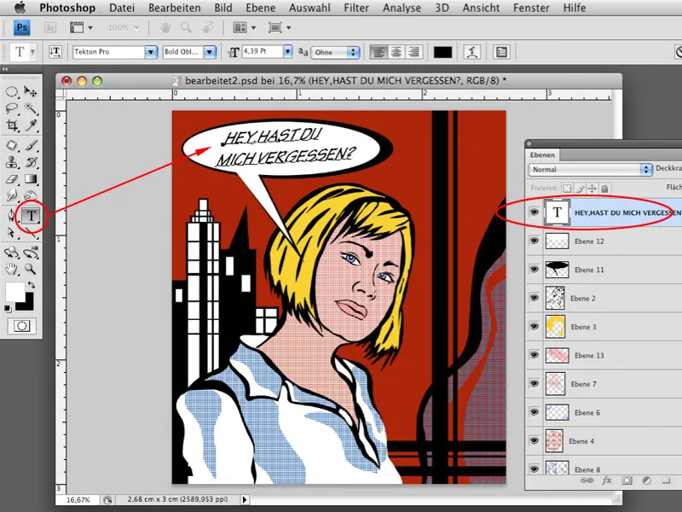Add layer mask at panel bottom
682x512 pixels.
tap(627, 480)
